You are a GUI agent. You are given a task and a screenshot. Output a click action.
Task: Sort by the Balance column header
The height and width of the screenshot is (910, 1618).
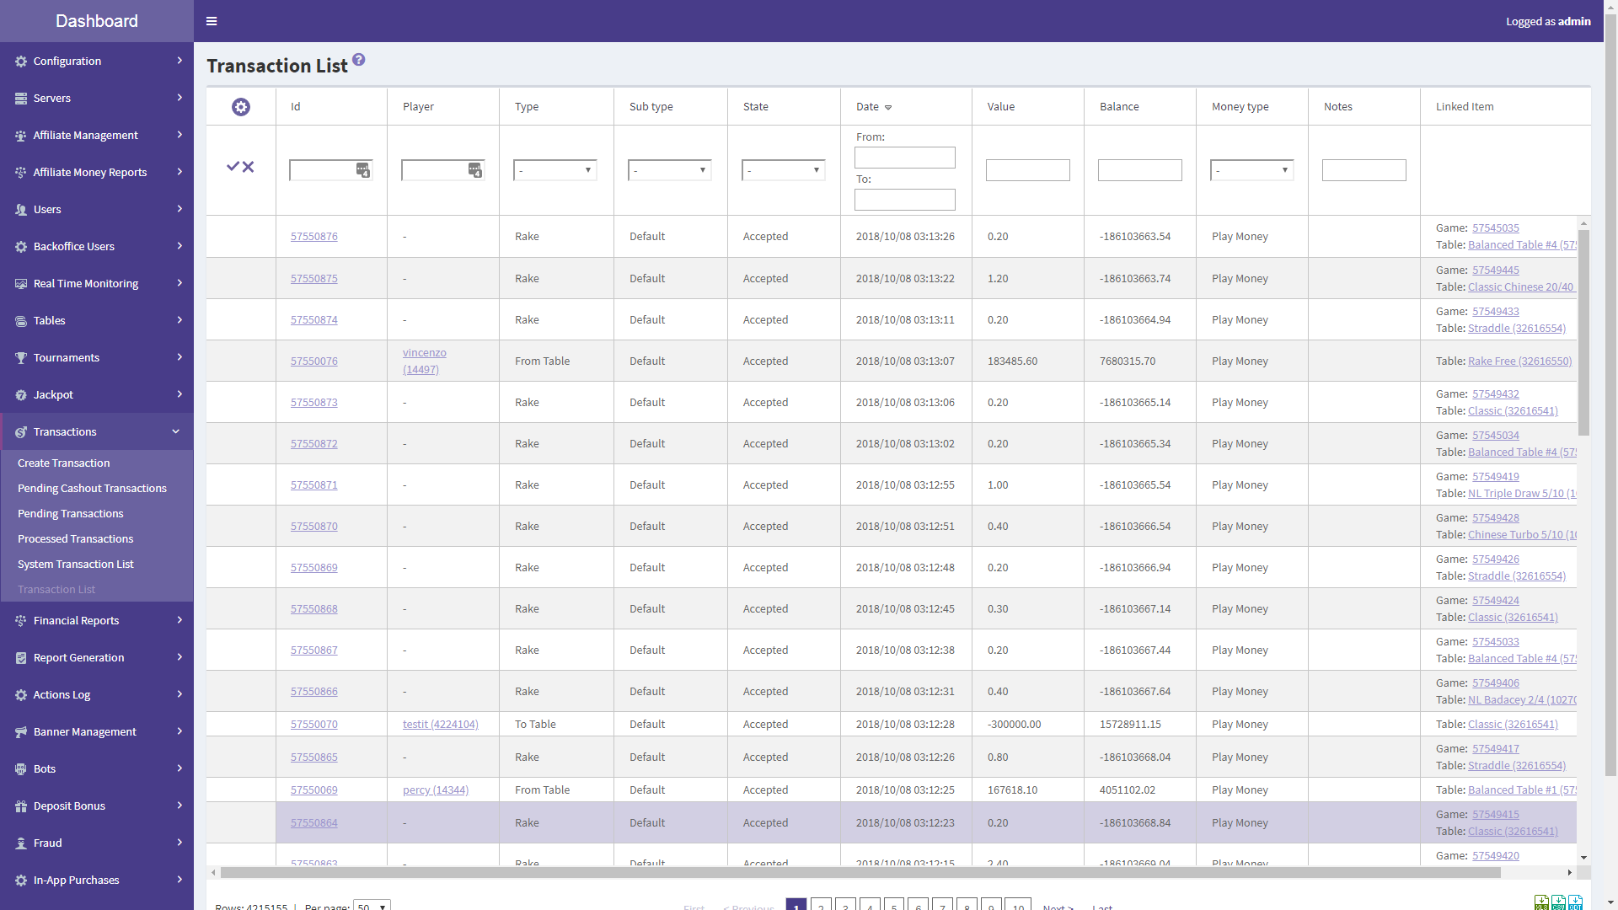click(x=1119, y=106)
